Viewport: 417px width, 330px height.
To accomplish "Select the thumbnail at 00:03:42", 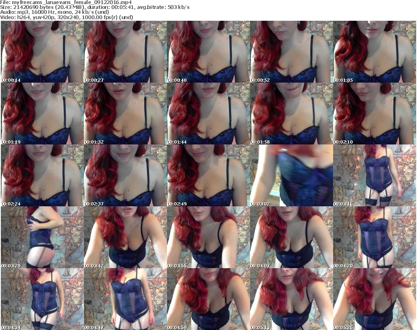I will (125, 237).
